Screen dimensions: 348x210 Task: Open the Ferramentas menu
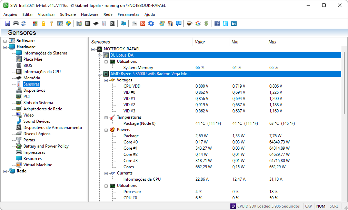pos(128,14)
